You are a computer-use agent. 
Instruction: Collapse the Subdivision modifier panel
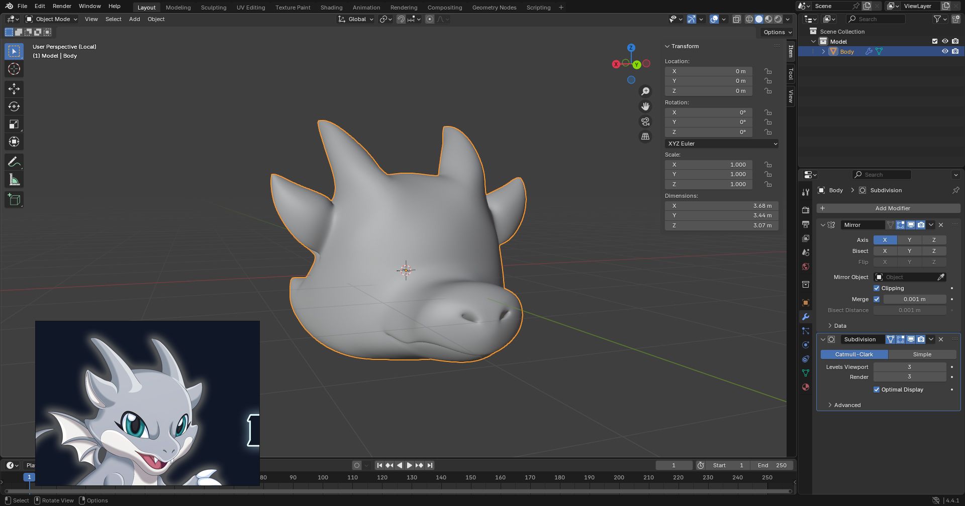coord(823,339)
